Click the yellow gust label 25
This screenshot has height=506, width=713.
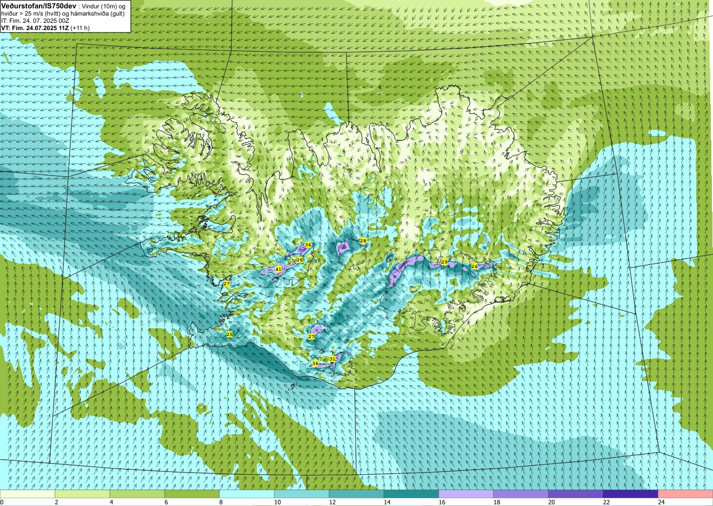click(x=229, y=334)
